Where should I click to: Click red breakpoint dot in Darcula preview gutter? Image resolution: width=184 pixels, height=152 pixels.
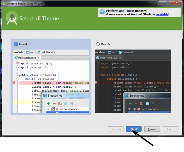pos(96,82)
